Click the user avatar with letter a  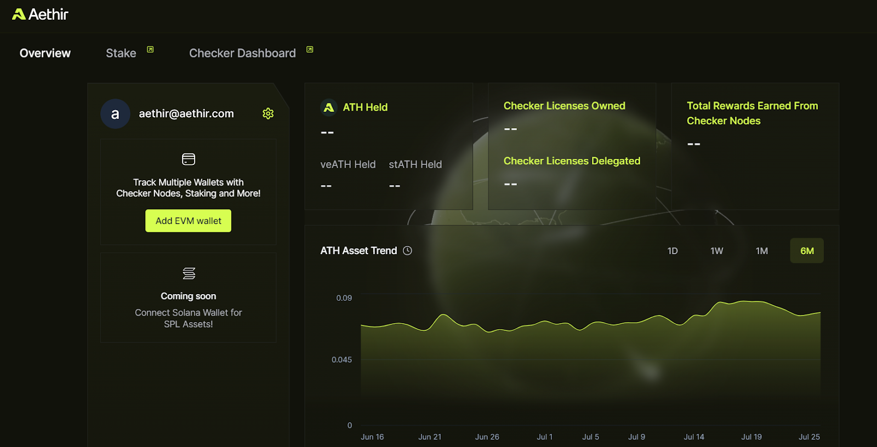[115, 114]
